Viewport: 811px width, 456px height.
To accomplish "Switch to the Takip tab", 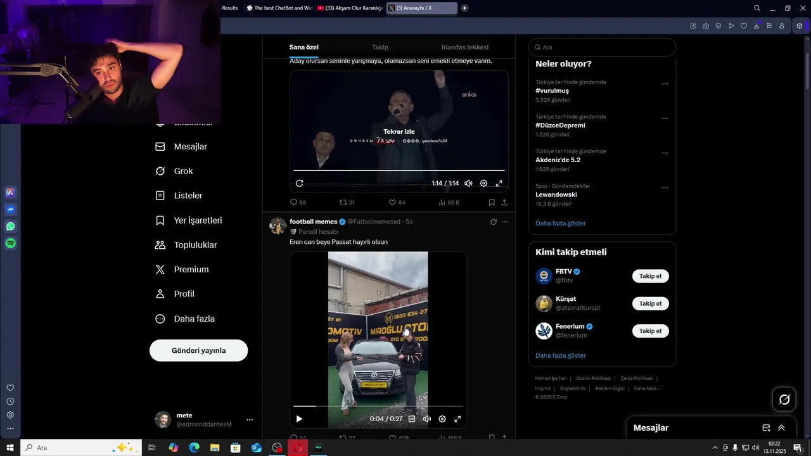I will (x=380, y=47).
